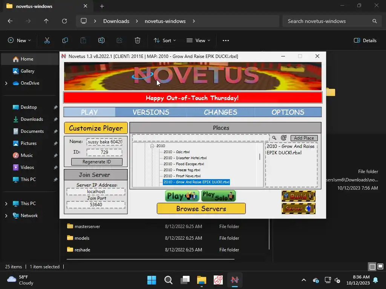Expand OneDrive in the navigation pane
The image size is (386, 289).
point(6,83)
